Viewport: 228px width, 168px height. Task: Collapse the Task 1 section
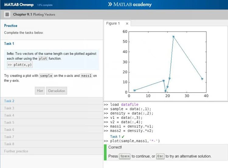tap(9, 44)
